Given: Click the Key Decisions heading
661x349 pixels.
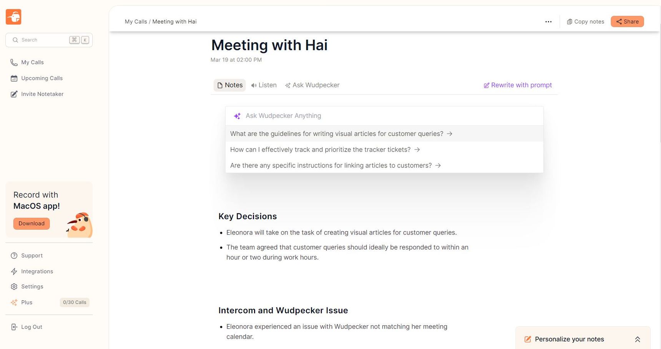Looking at the screenshot, I should (x=247, y=217).
